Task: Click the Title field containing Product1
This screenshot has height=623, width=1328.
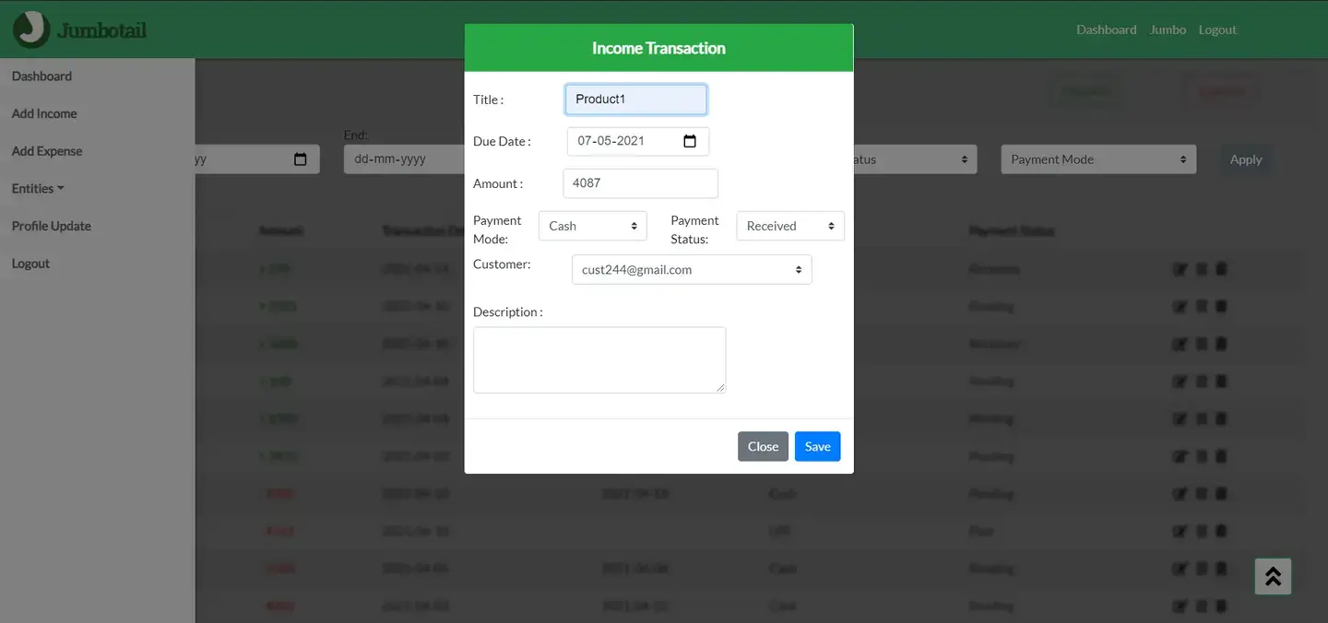Action: pos(635,99)
